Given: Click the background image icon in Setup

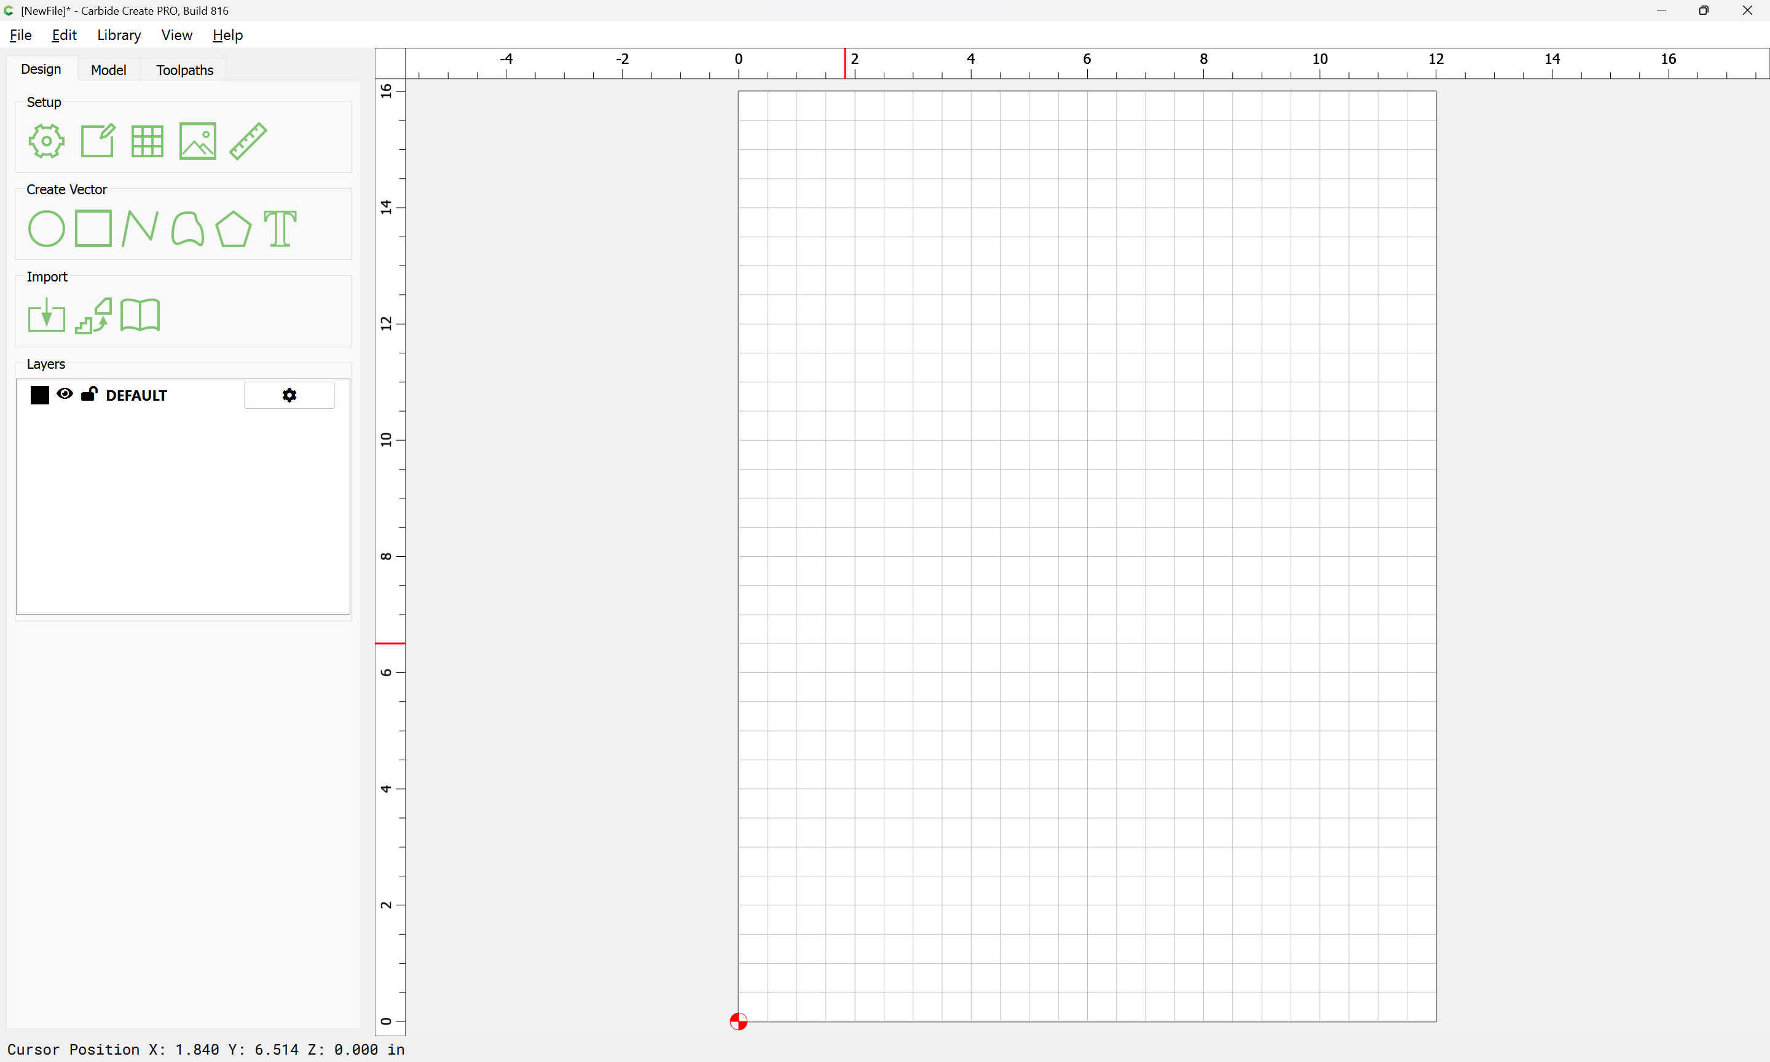Looking at the screenshot, I should tap(197, 141).
